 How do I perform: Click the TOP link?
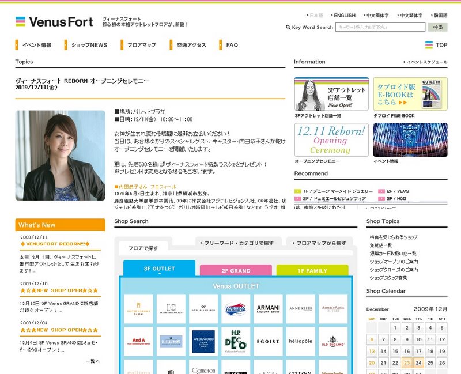pos(441,45)
